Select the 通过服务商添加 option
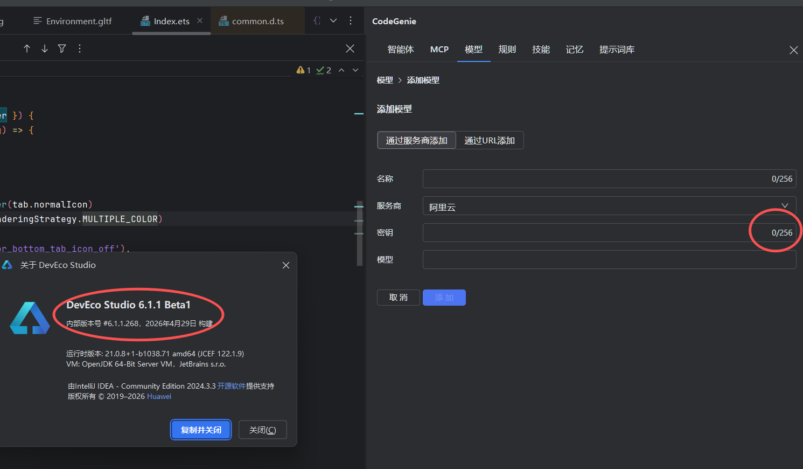803x469 pixels. pyautogui.click(x=416, y=140)
